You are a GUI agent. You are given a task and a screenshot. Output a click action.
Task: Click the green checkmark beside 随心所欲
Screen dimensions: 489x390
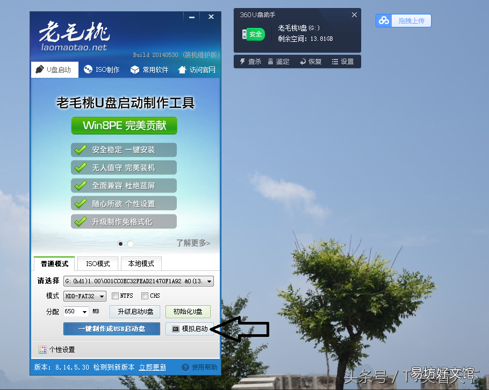click(81, 203)
